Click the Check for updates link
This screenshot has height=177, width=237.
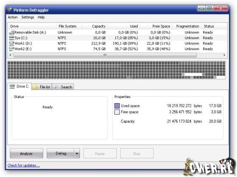click(x=24, y=166)
